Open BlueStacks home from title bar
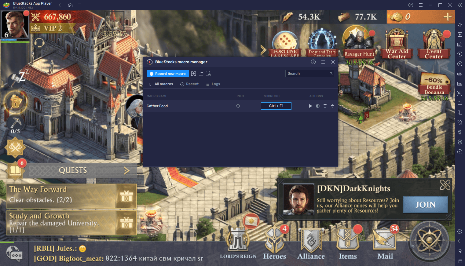This screenshot has width=465, height=266. (x=70, y=5)
